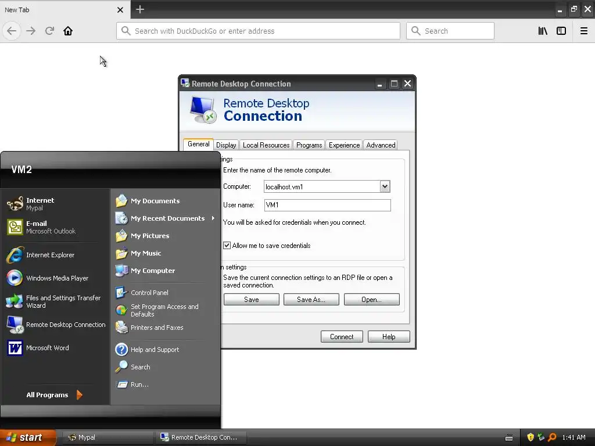The image size is (595, 446).
Task: Click the Help button in dialog
Action: click(389, 337)
